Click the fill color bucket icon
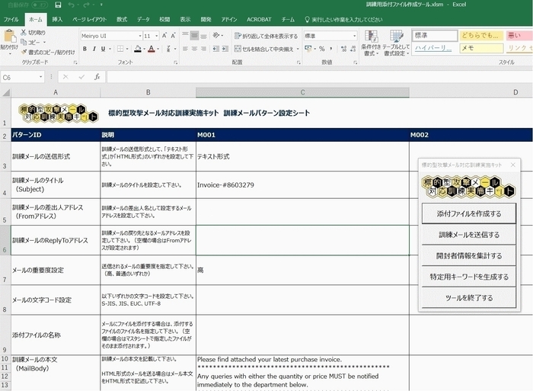This screenshot has height=391, width=533. click(136, 50)
